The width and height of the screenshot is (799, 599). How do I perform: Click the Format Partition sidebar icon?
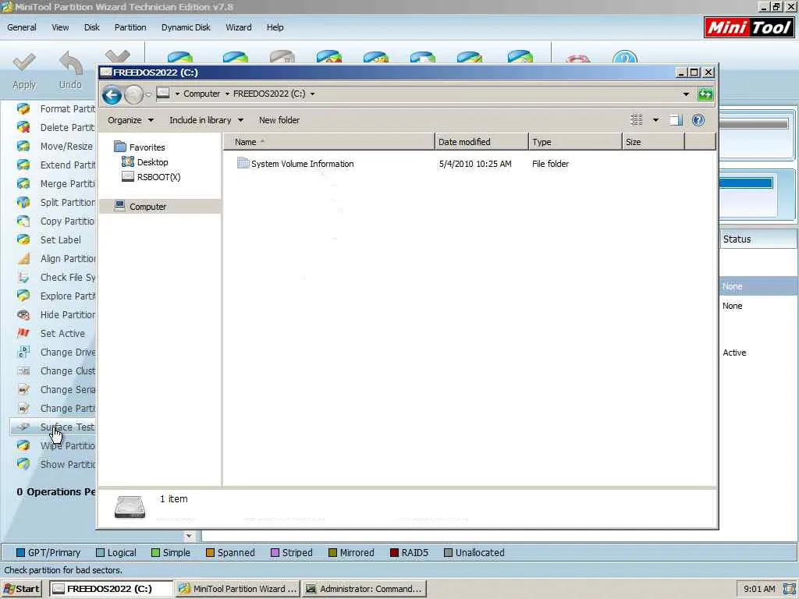tap(23, 109)
